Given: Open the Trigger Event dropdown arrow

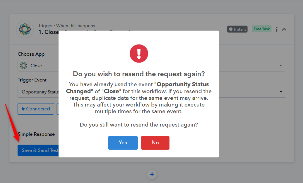Looking at the screenshot, I should coord(281,92).
